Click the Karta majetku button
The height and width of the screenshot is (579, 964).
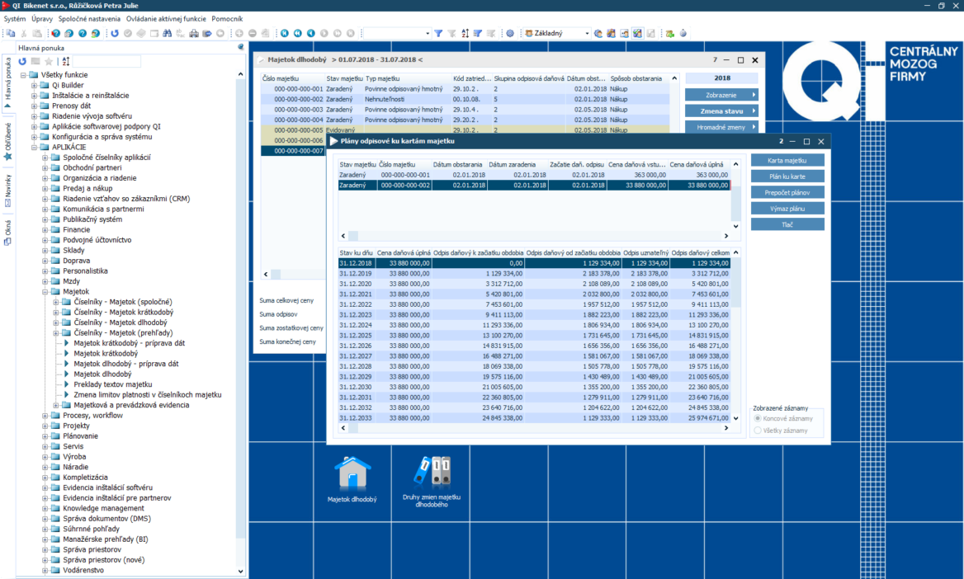(787, 160)
